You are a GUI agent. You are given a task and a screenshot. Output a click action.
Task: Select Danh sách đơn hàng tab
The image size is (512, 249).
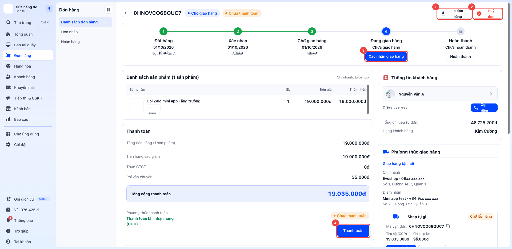(85, 22)
